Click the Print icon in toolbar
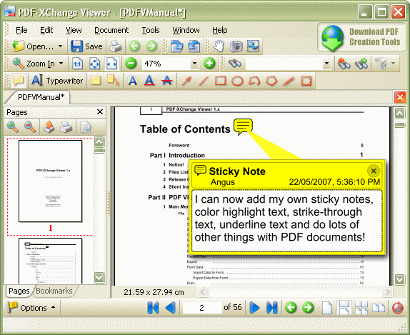 115,46
